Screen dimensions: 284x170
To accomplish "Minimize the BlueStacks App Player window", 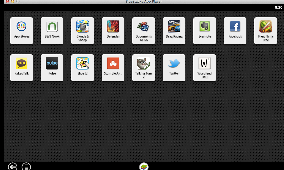I will [x=13, y=2].
